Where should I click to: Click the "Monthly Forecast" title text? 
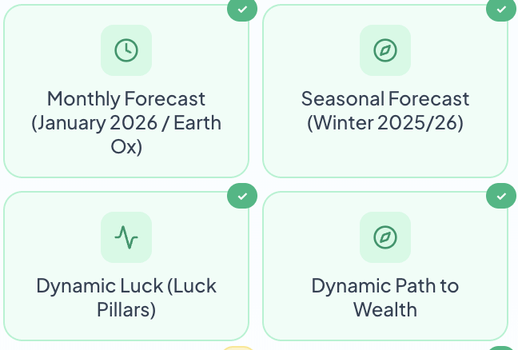click(126, 99)
